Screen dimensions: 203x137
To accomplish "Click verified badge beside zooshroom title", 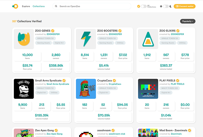I will [113, 130].
